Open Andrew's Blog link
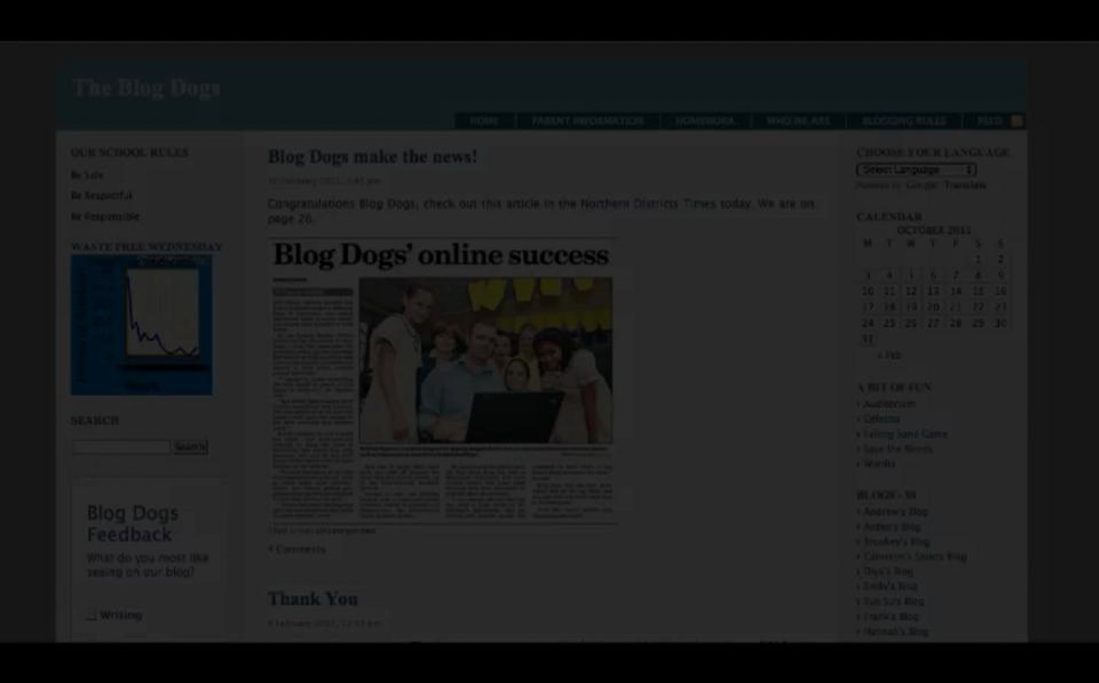Image resolution: width=1099 pixels, height=683 pixels. point(895,511)
